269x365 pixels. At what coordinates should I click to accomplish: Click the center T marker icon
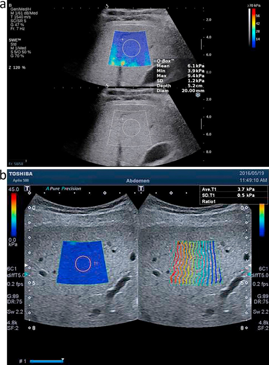(x=141, y=189)
